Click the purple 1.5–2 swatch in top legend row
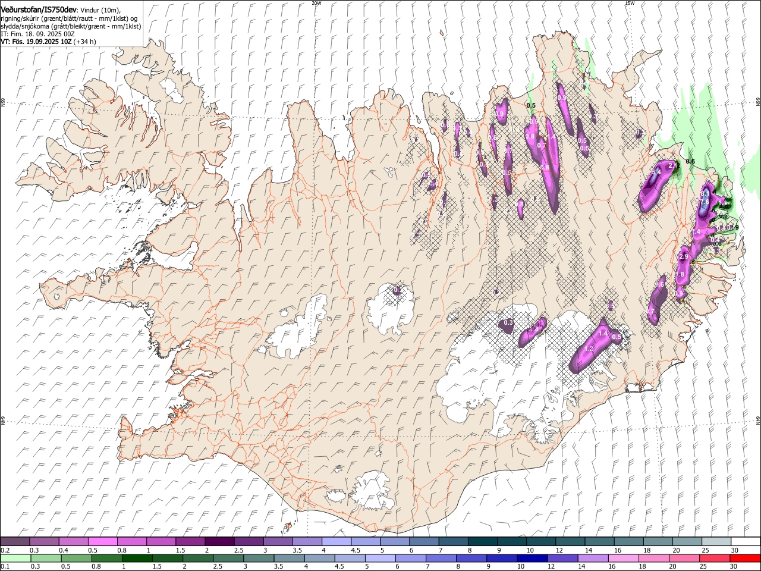Image resolution: width=761 pixels, height=571 pixels. (x=190, y=541)
